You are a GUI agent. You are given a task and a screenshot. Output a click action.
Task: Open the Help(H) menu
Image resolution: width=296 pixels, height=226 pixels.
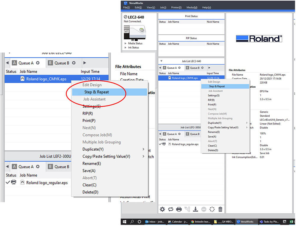point(207,7)
